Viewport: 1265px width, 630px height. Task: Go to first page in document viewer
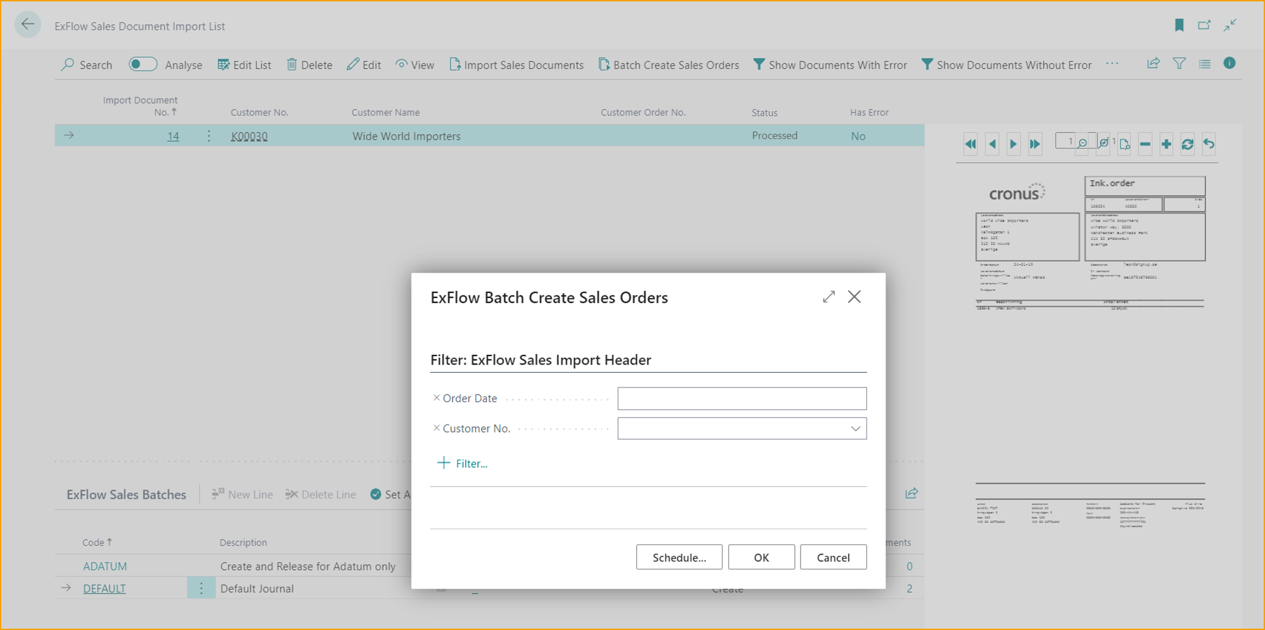tap(970, 144)
